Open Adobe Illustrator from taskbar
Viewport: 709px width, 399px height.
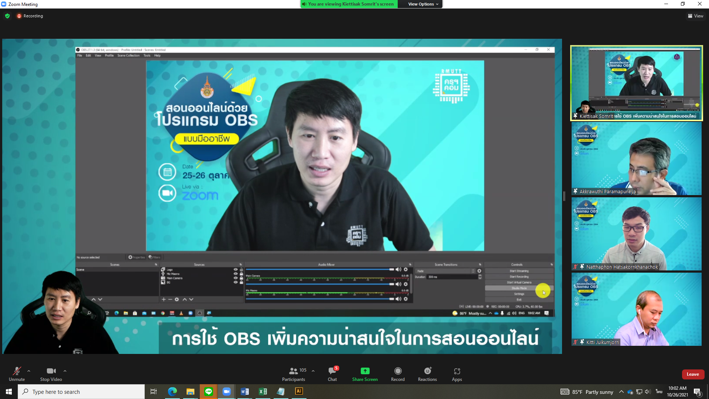pyautogui.click(x=299, y=391)
